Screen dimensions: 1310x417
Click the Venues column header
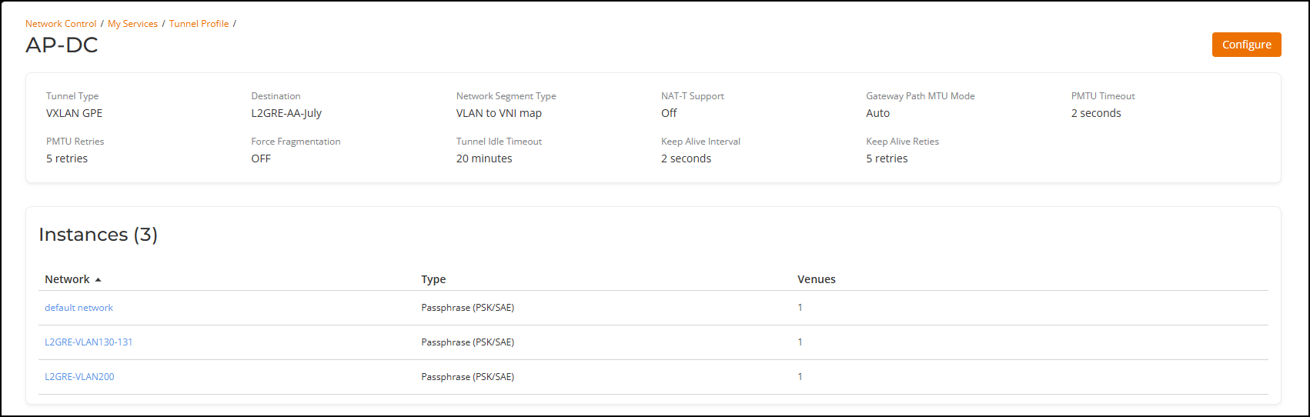[816, 279]
